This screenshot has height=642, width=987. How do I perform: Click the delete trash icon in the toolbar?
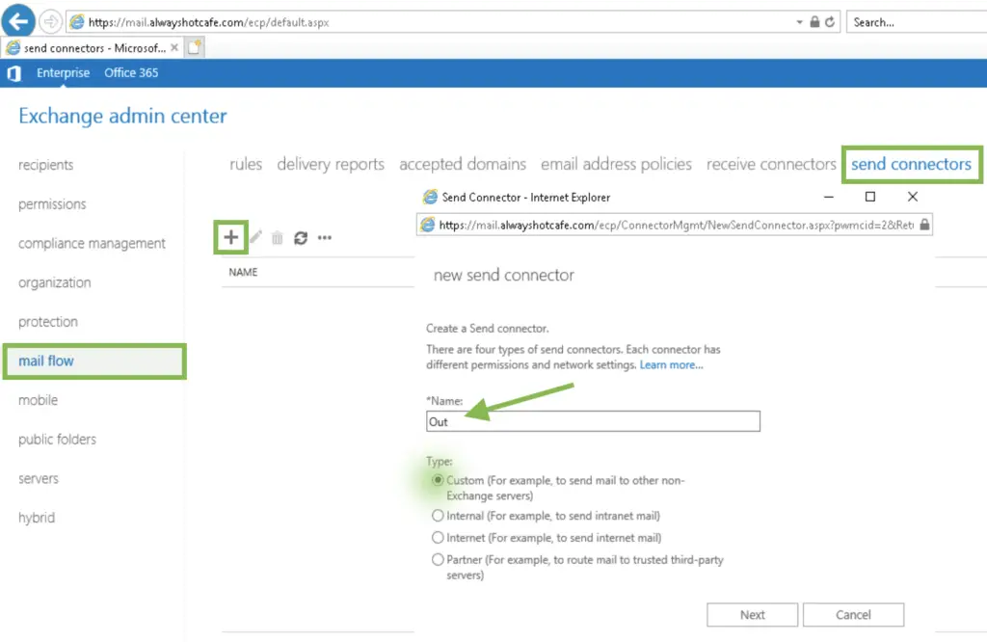point(277,238)
